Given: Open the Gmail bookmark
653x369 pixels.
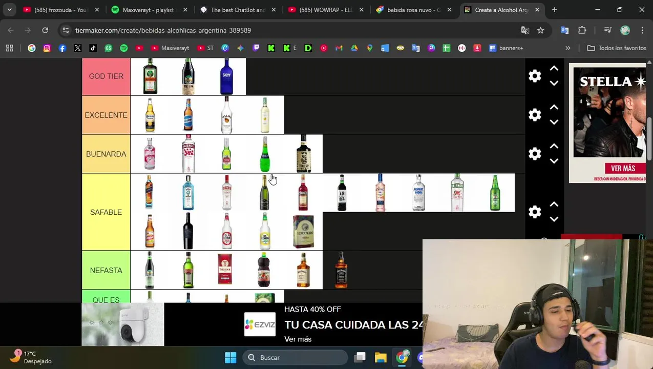Looking at the screenshot, I should click(339, 48).
